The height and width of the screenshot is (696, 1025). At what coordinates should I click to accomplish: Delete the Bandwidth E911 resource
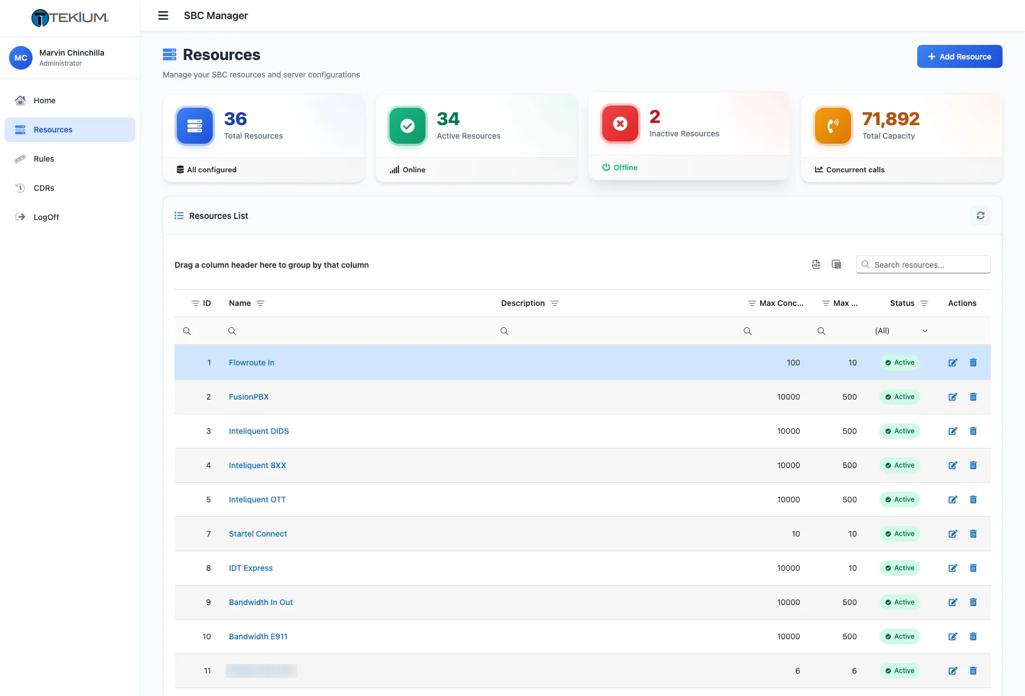[x=973, y=637]
